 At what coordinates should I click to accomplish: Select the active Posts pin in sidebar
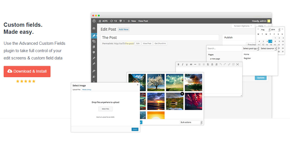point(94,36)
